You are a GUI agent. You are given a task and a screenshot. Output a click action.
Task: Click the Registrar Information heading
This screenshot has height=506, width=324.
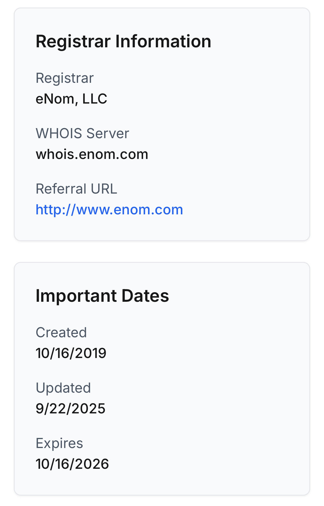pos(123,41)
